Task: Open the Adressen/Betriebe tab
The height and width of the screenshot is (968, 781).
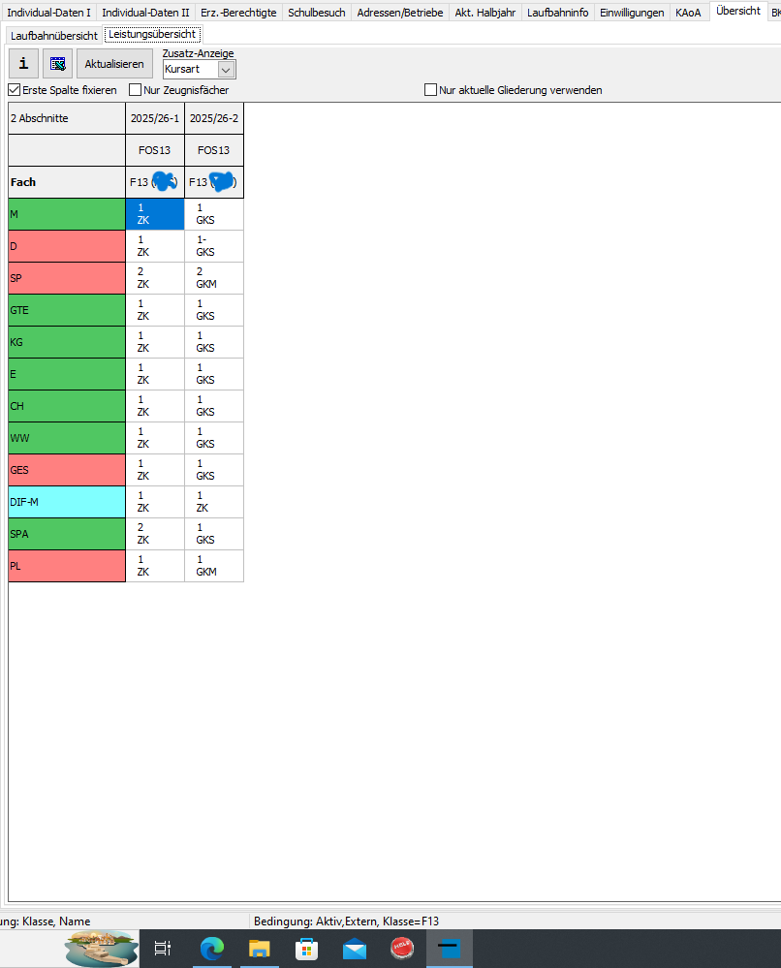Action: 400,13
